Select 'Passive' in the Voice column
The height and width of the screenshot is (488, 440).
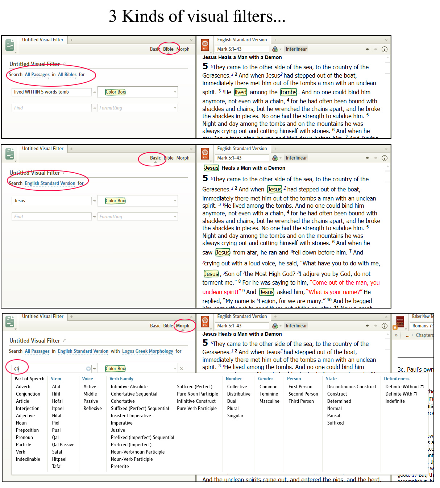click(x=91, y=401)
